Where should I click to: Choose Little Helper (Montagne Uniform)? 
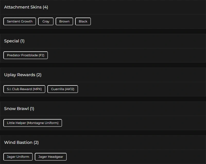coord(33,123)
